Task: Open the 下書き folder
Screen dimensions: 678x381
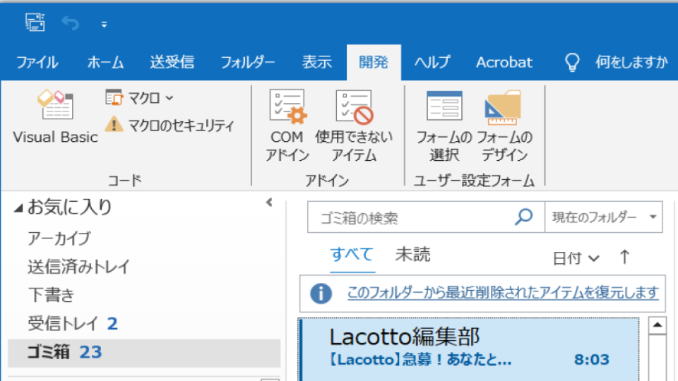Action: [x=51, y=296]
